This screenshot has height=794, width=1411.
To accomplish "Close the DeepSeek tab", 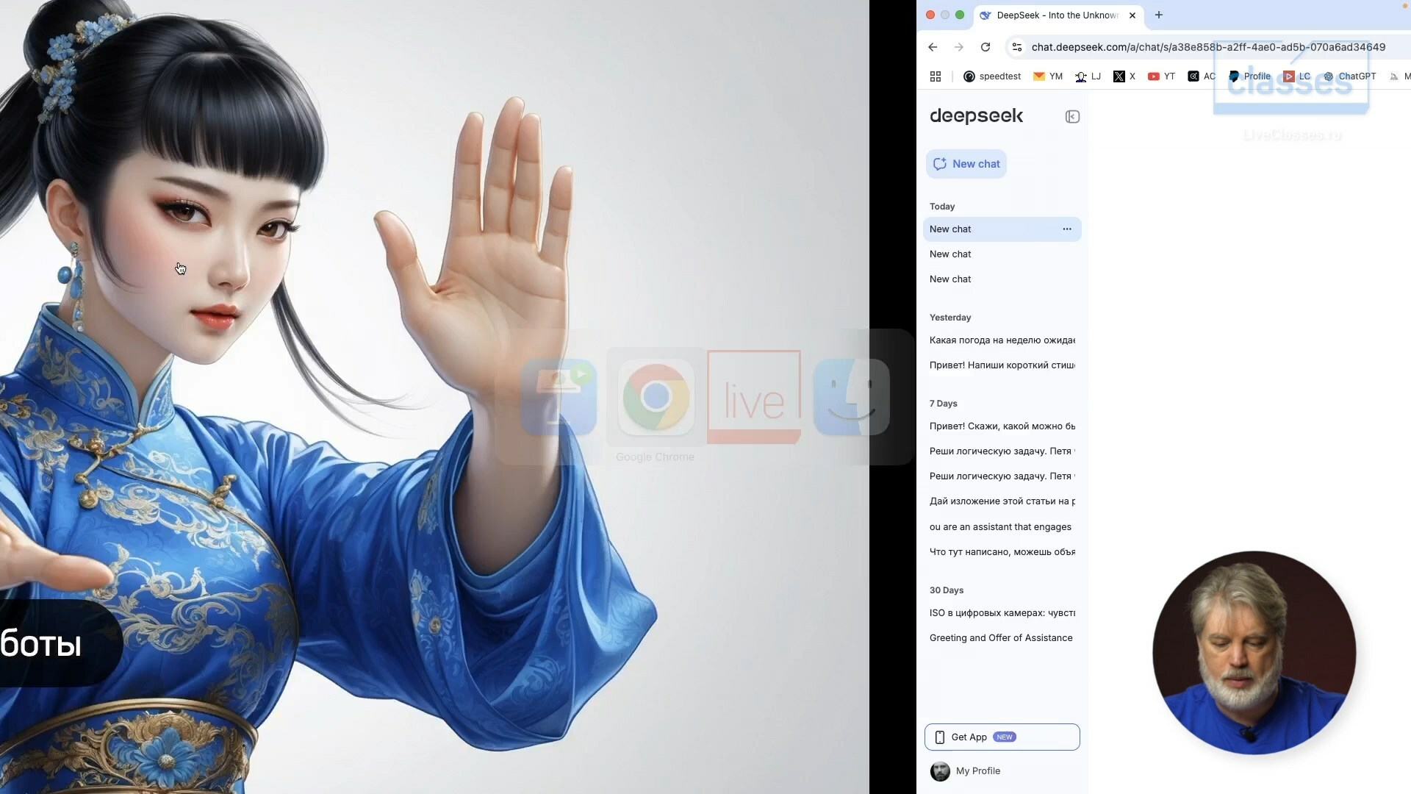I will pyautogui.click(x=1132, y=15).
